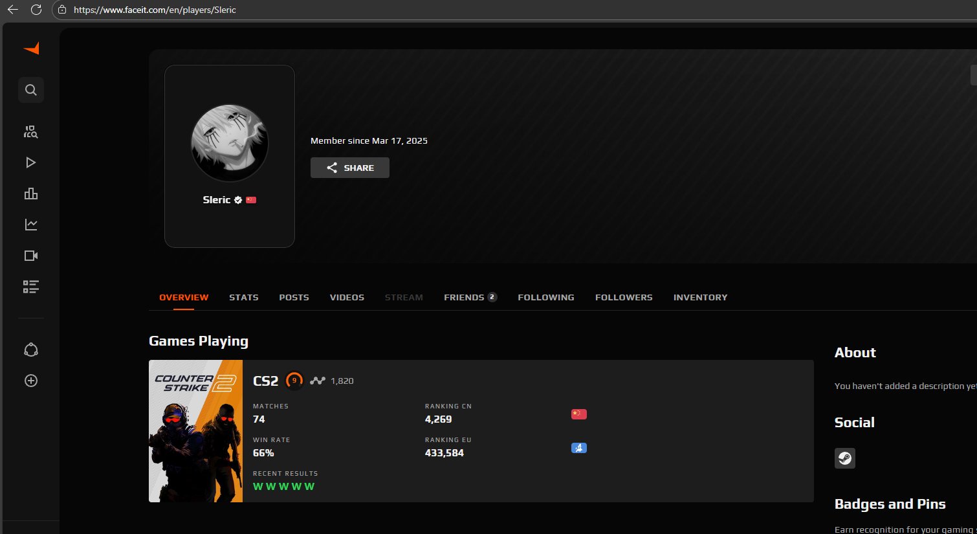Switch to the STATS tab

tap(243, 297)
